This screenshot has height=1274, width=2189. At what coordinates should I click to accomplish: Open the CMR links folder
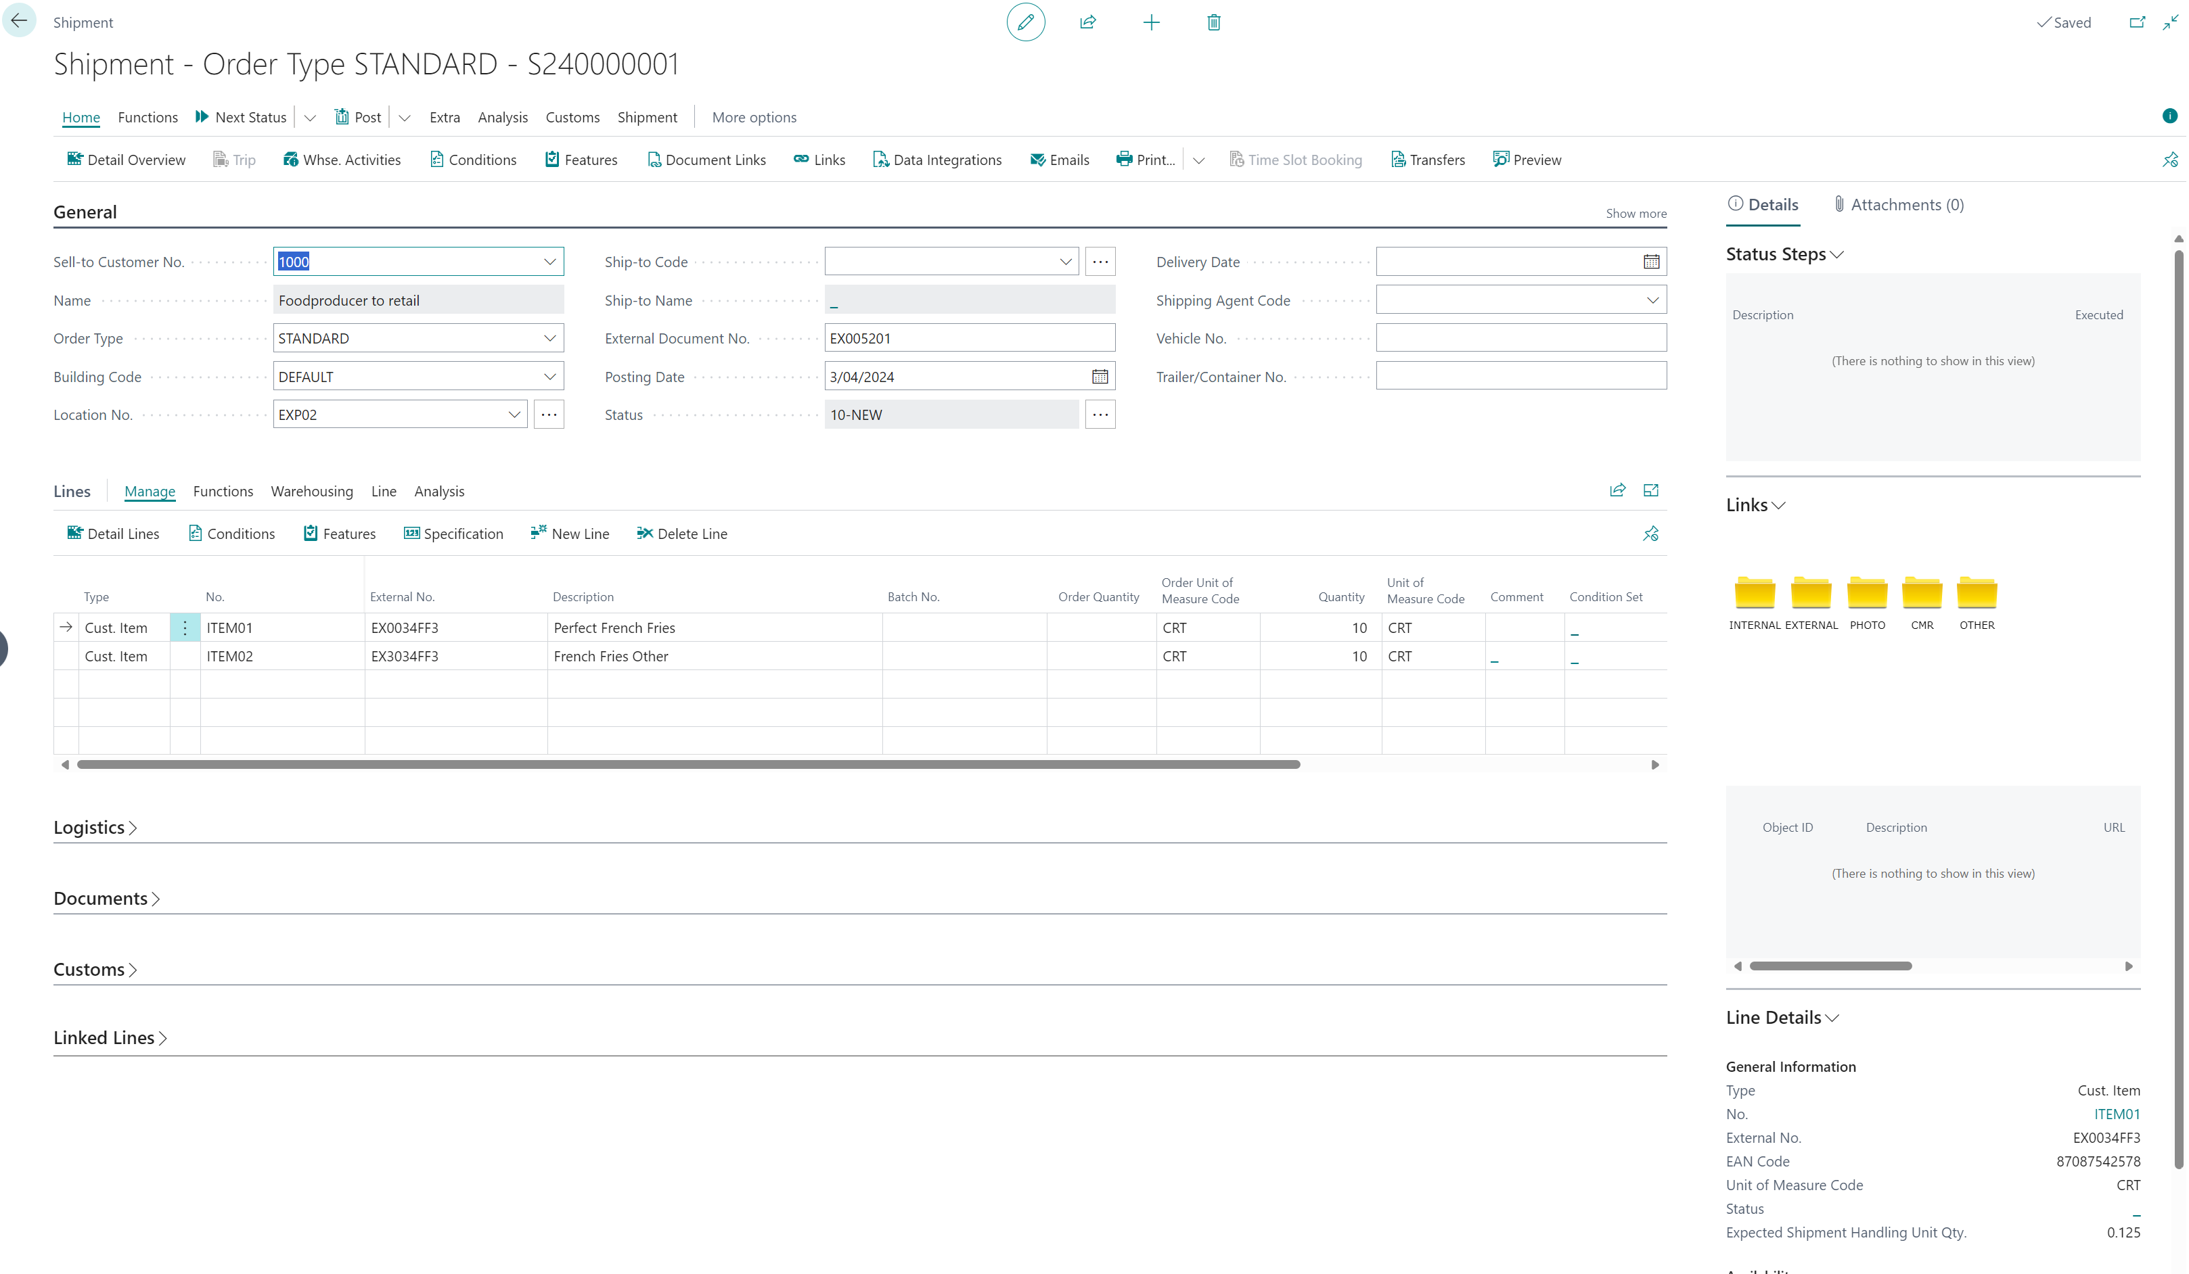1922,594
